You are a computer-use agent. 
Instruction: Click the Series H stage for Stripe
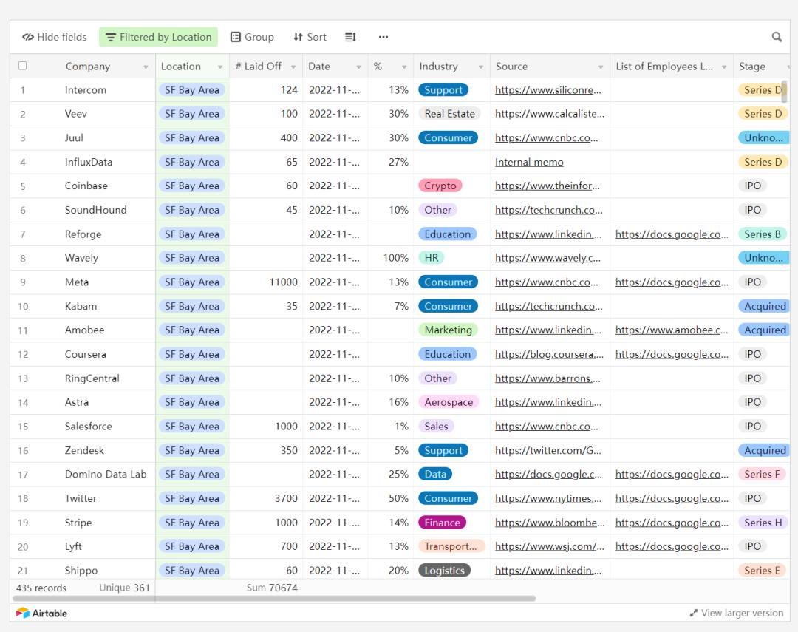tap(763, 523)
